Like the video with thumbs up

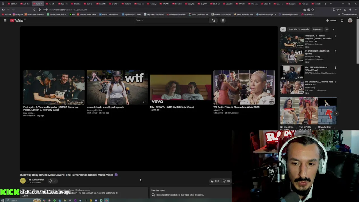click(215, 181)
